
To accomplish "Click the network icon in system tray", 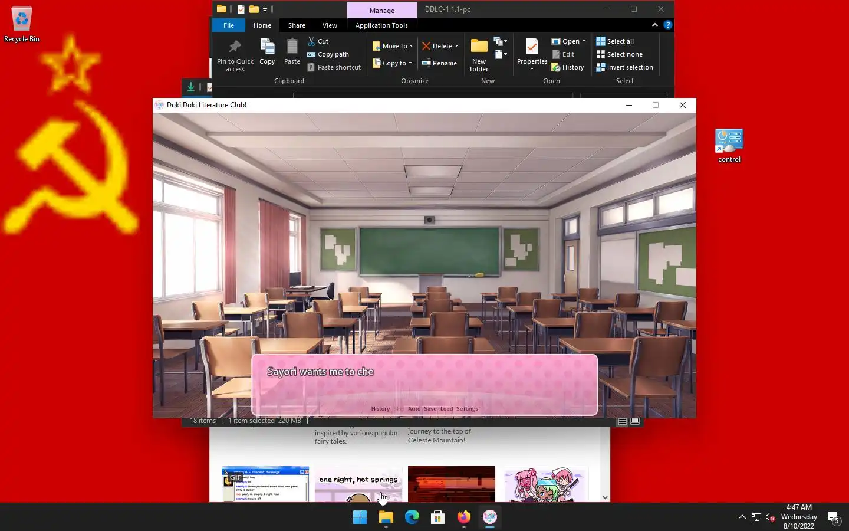I will coord(756,517).
